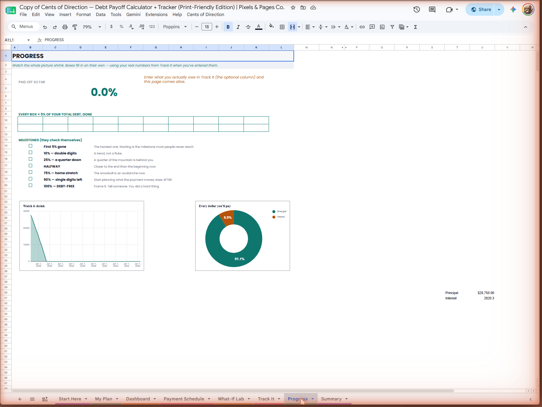
Task: Open the Extensions menu
Action: pyautogui.click(x=157, y=14)
